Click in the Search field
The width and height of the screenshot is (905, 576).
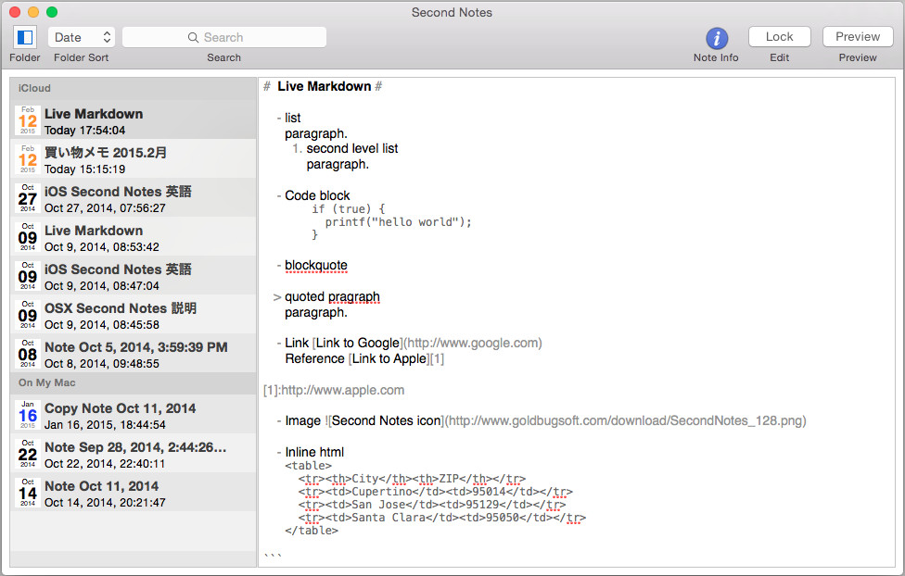coord(224,37)
